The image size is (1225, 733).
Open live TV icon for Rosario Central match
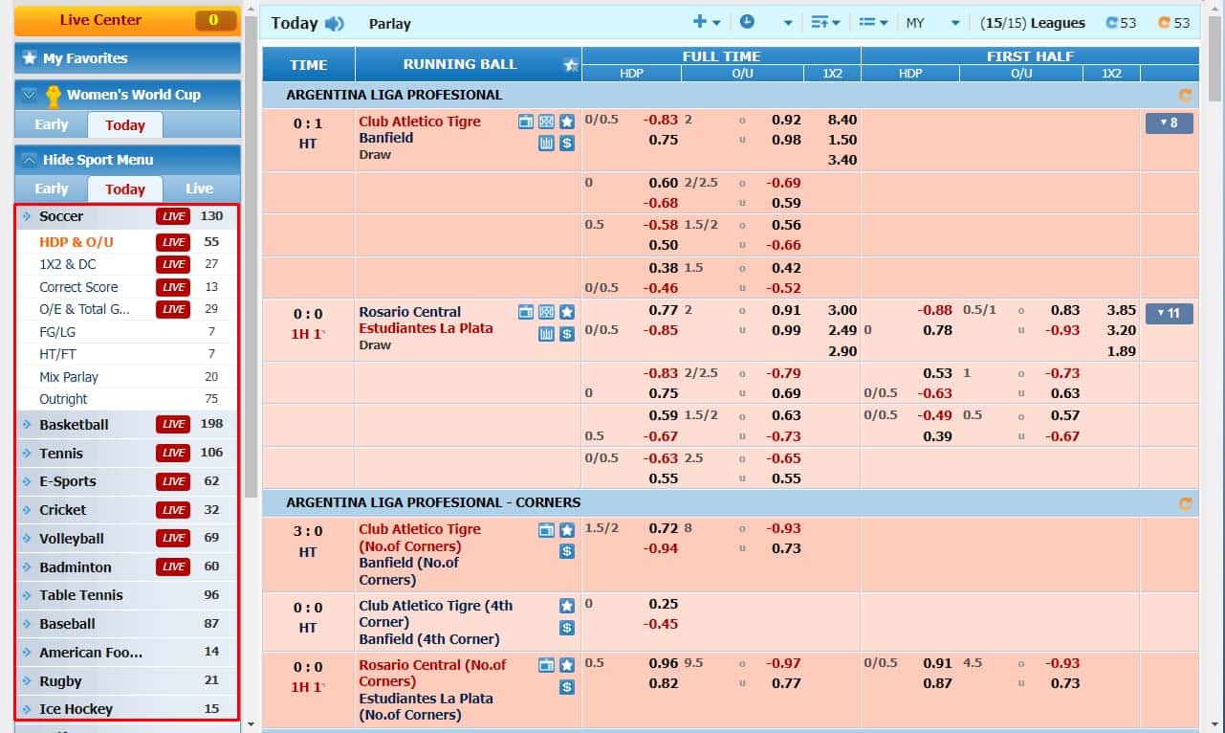tap(526, 312)
